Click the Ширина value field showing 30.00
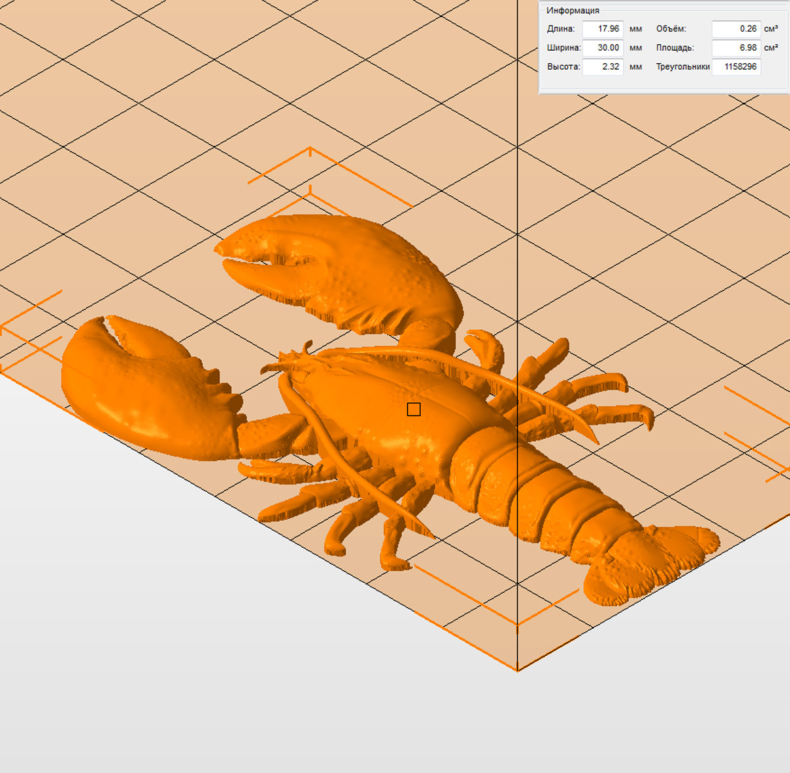Screen dimensions: 790x773 point(603,48)
